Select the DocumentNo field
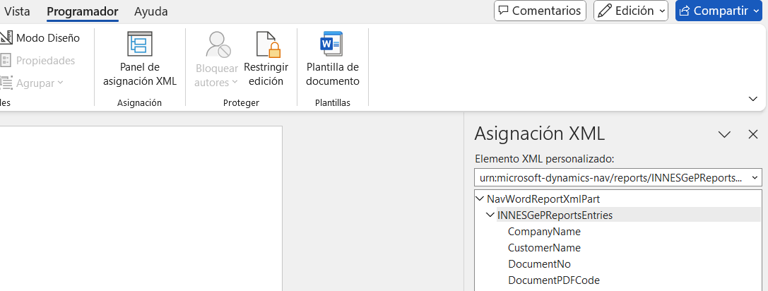The height and width of the screenshot is (291, 768). (539, 264)
